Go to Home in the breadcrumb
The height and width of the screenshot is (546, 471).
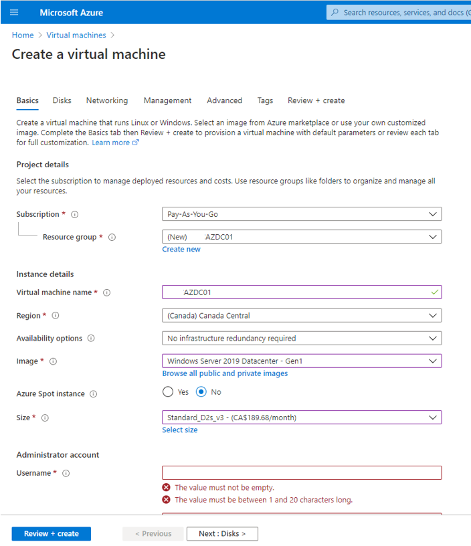23,35
